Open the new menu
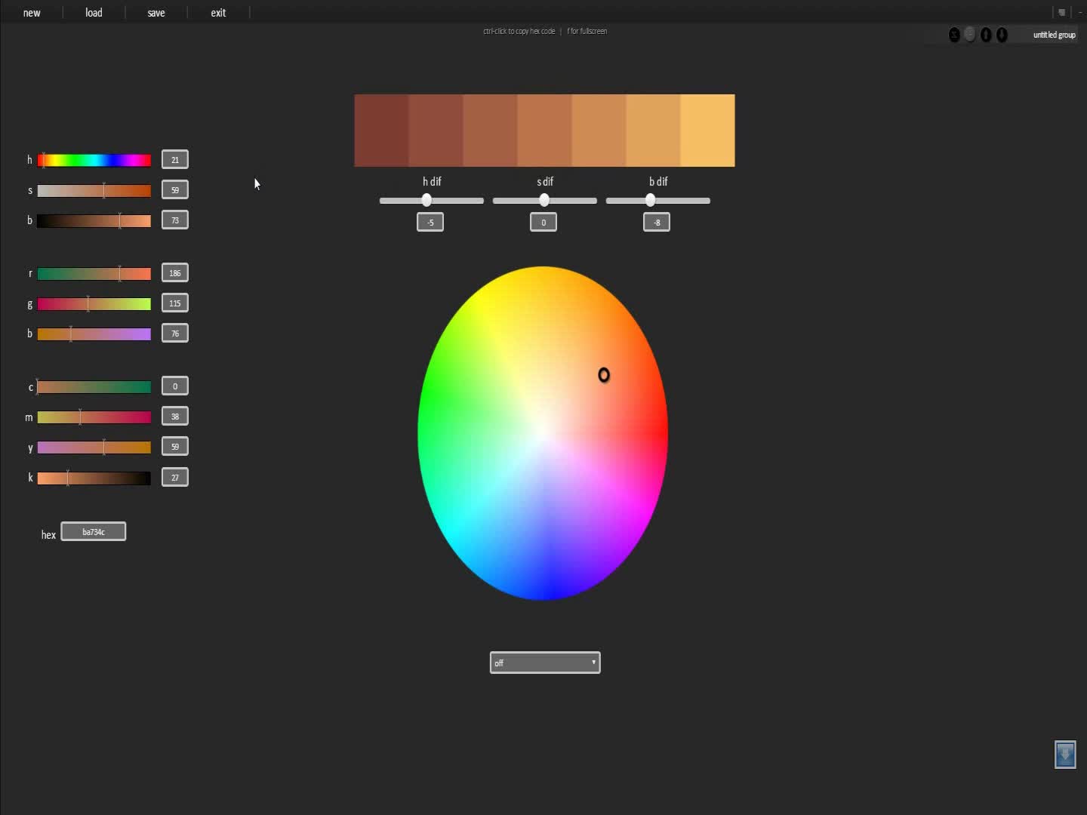Viewport: 1087px width, 815px height. [32, 13]
